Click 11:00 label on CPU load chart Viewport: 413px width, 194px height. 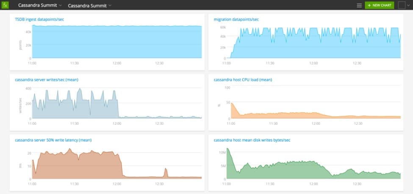click(x=231, y=124)
